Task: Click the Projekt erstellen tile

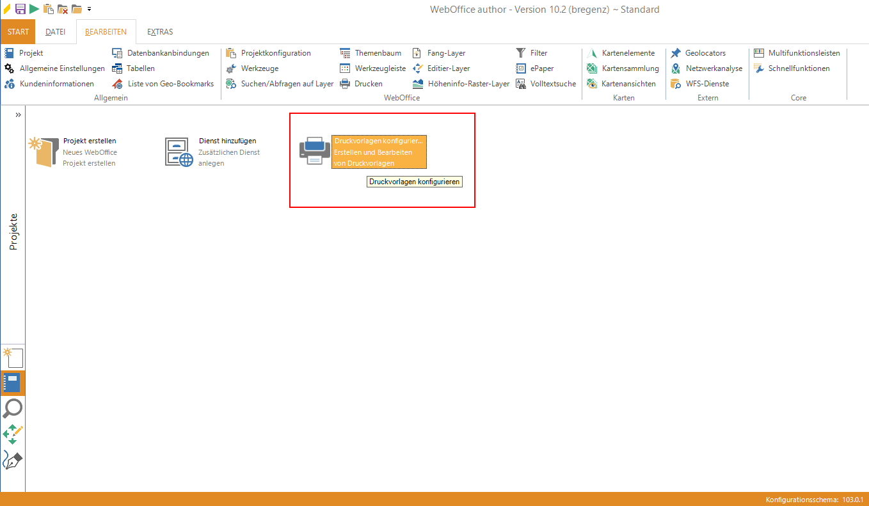Action: (73, 152)
